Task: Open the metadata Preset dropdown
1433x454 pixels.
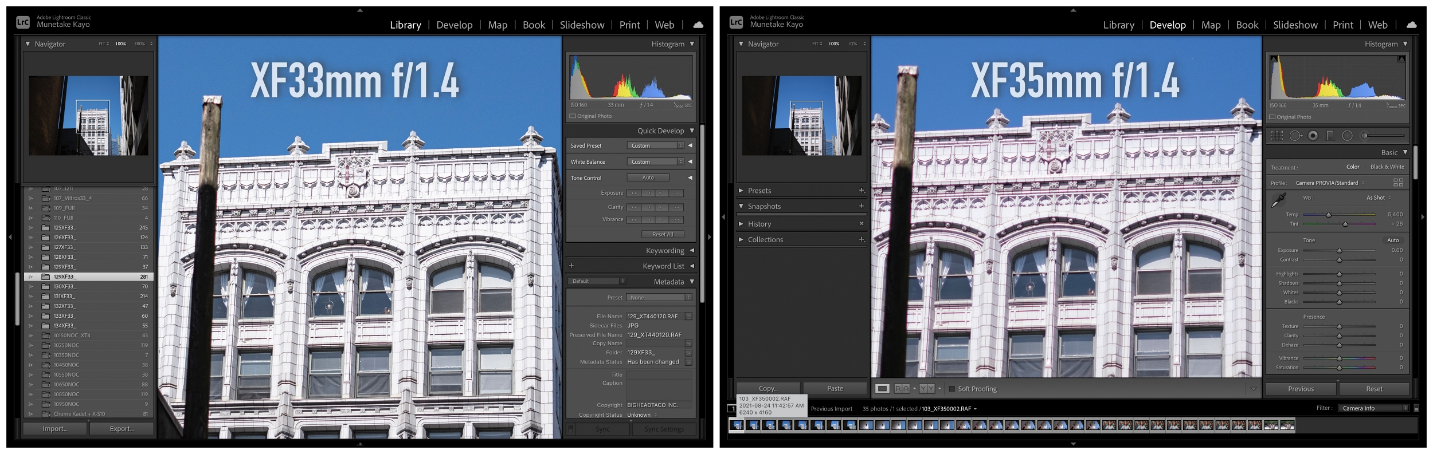Action: click(659, 298)
